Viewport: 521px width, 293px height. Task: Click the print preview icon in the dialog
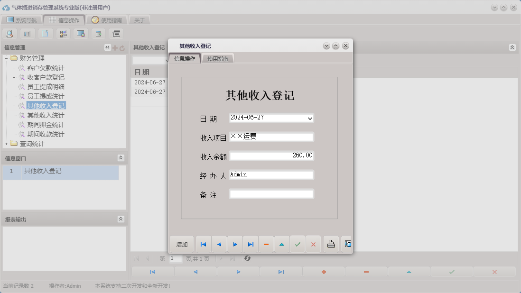(x=347, y=244)
